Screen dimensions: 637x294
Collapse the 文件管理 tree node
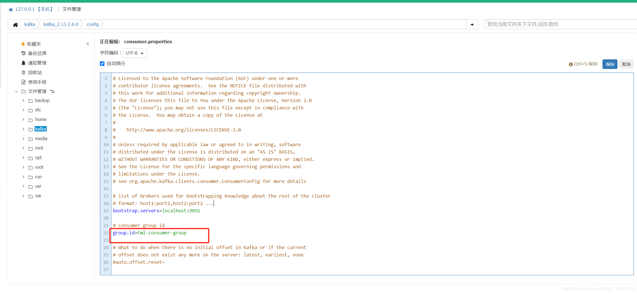click(16, 91)
